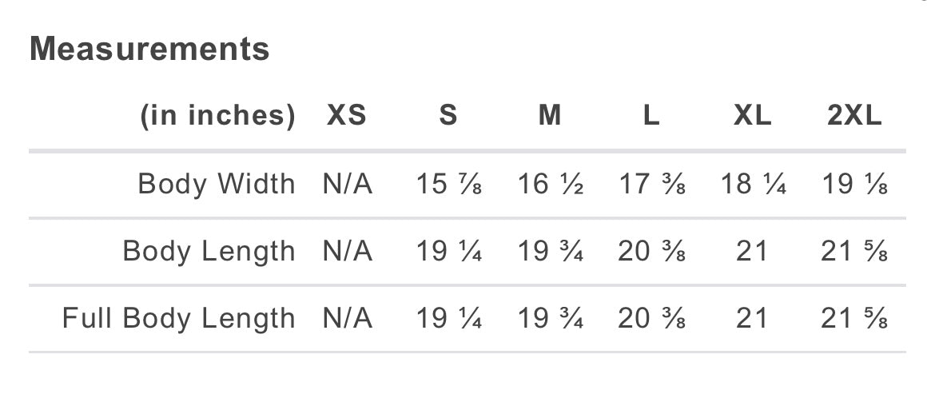Click the Body Width row label
Screen dimensions: 935x398
217,184
